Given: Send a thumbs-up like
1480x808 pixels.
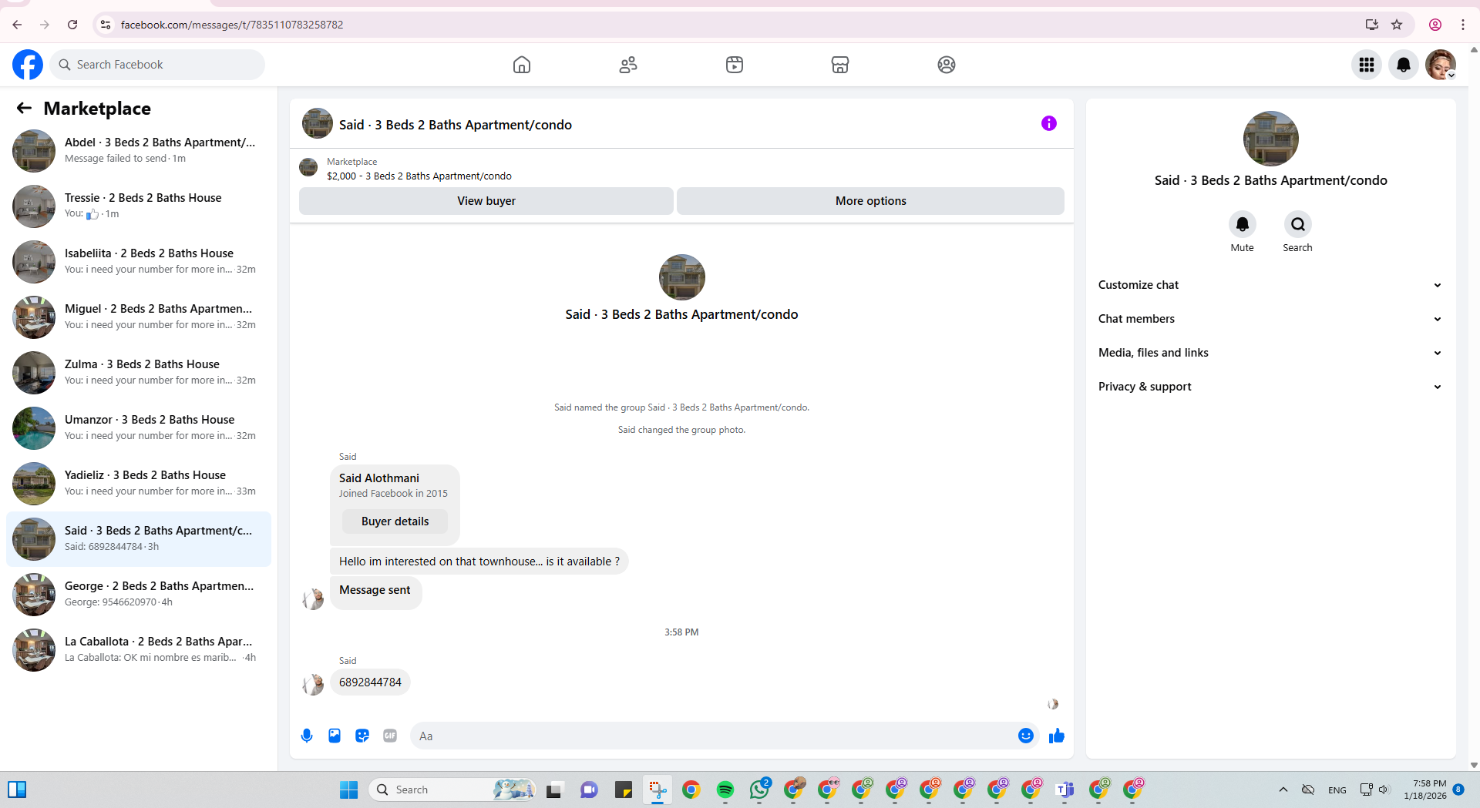Looking at the screenshot, I should [1057, 736].
